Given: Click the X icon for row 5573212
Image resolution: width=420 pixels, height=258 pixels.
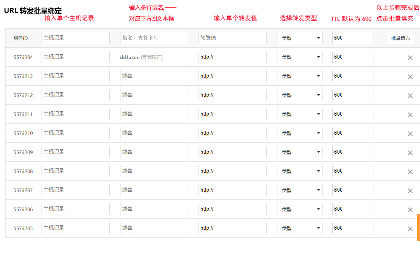Looking at the screenshot, I should pyautogui.click(x=410, y=96).
